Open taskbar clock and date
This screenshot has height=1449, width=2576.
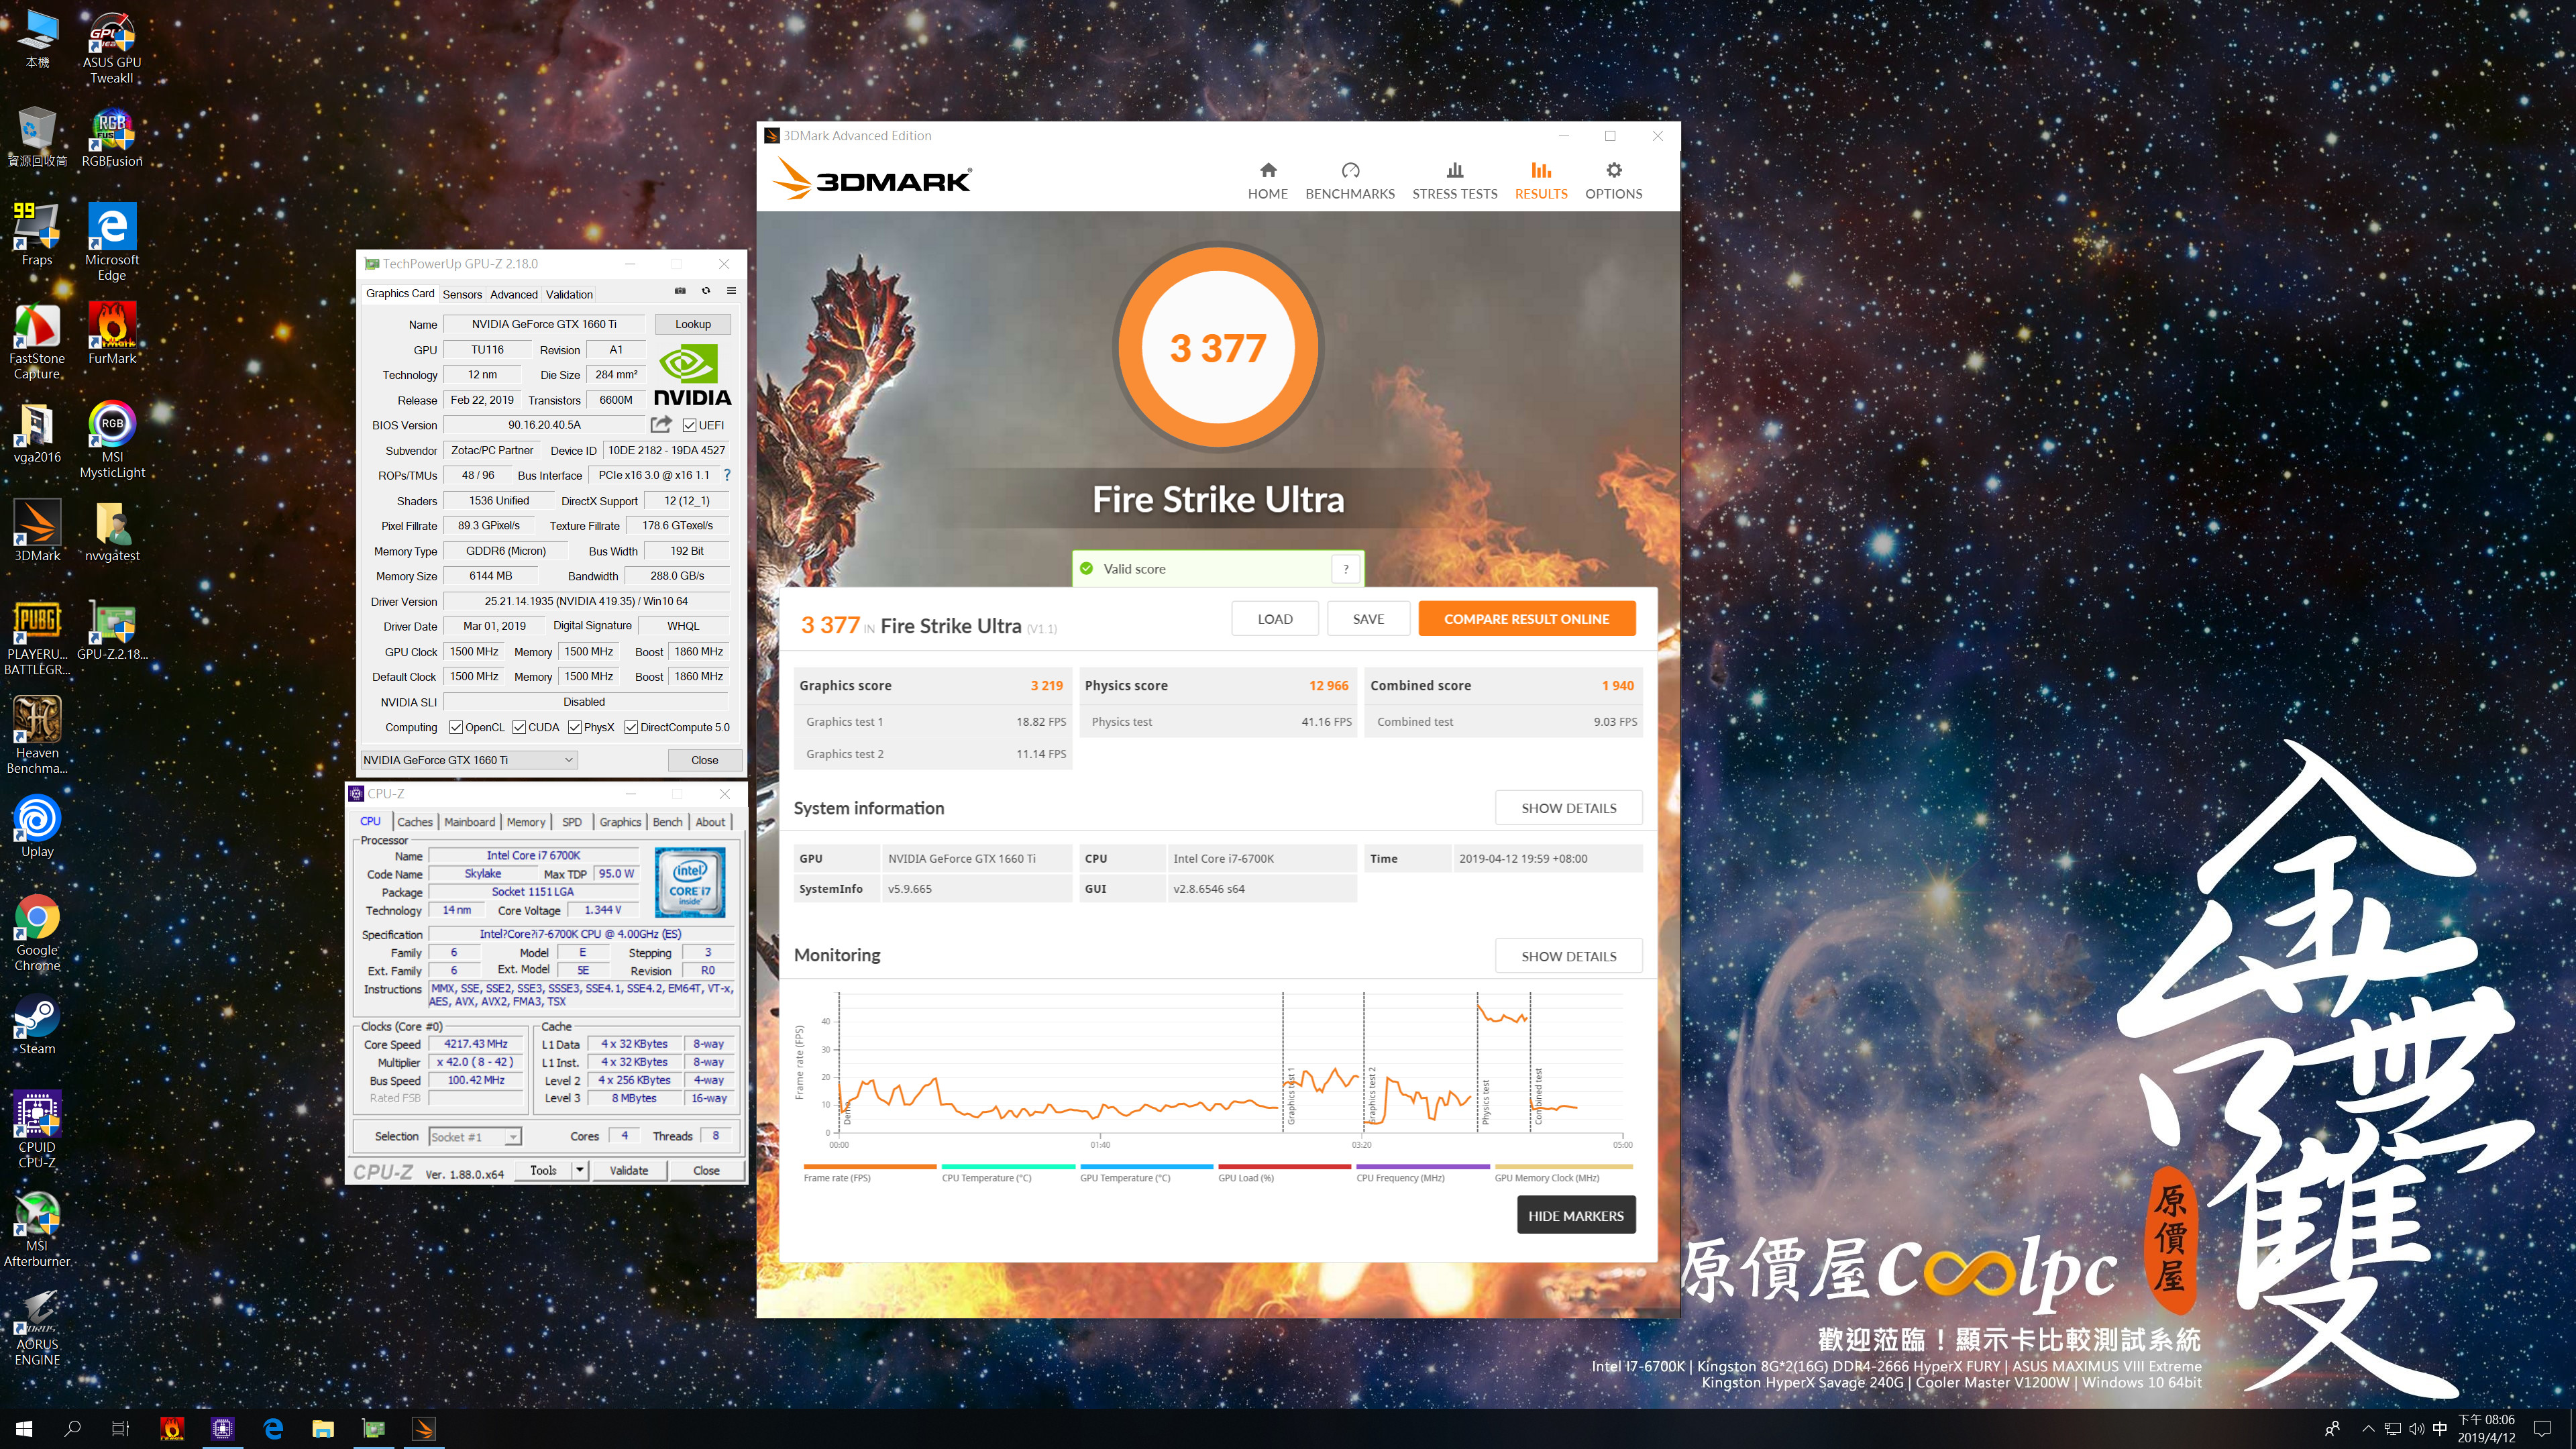(2486, 1428)
